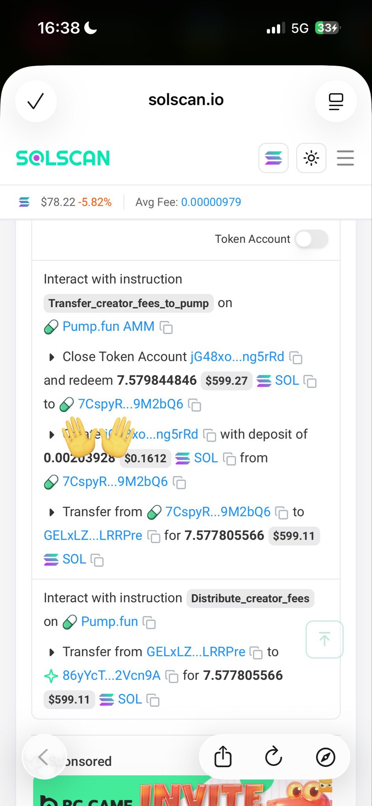
Task: Switch theme using the sun icon
Action: coord(311,158)
